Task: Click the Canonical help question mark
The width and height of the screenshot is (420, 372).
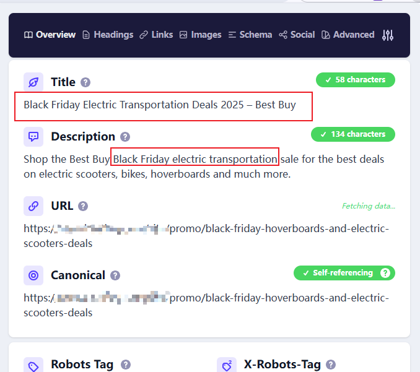Action: (115, 275)
